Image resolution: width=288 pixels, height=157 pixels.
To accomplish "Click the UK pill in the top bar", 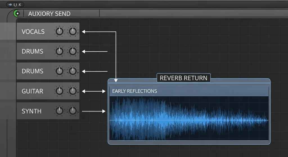I will (x=15, y=4).
